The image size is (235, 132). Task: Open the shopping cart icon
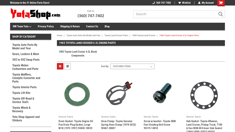221,3
